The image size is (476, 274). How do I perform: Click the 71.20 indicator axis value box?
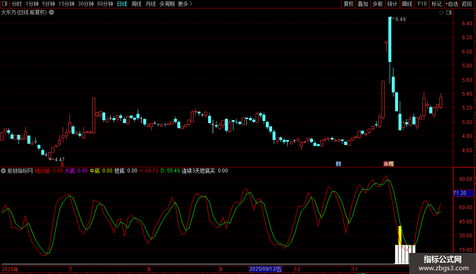tap(463, 193)
